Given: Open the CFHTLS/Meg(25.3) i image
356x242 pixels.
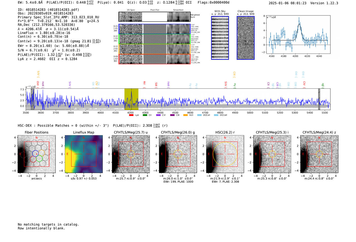Looking at the screenshot, I should point(272,154).
